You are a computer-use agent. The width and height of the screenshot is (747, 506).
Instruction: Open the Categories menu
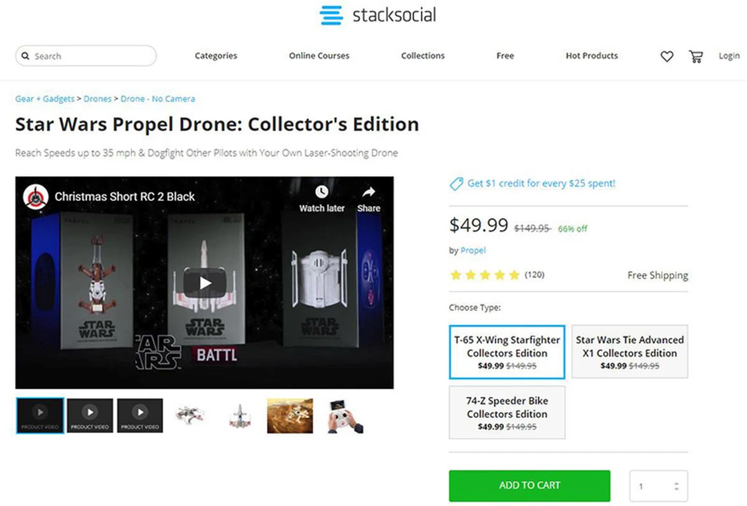pos(216,56)
